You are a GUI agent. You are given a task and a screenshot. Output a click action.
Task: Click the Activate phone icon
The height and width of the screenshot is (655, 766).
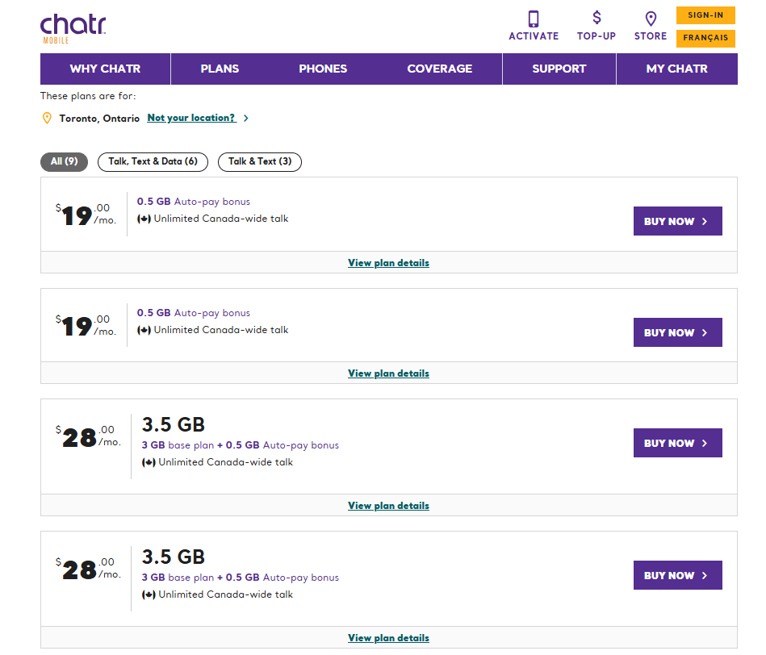click(534, 19)
